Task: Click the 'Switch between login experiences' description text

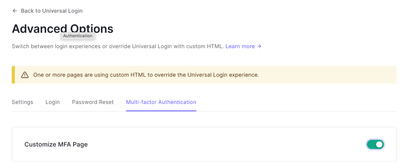Action: 118,46
